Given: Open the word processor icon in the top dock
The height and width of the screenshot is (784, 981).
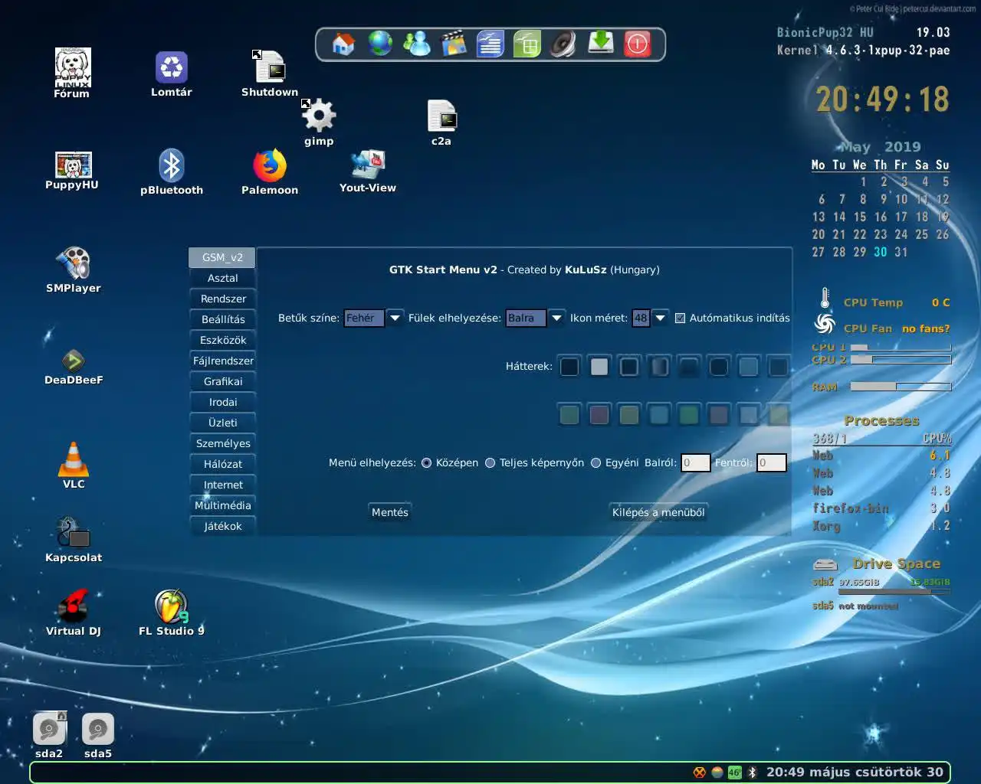Looking at the screenshot, I should click(x=490, y=44).
